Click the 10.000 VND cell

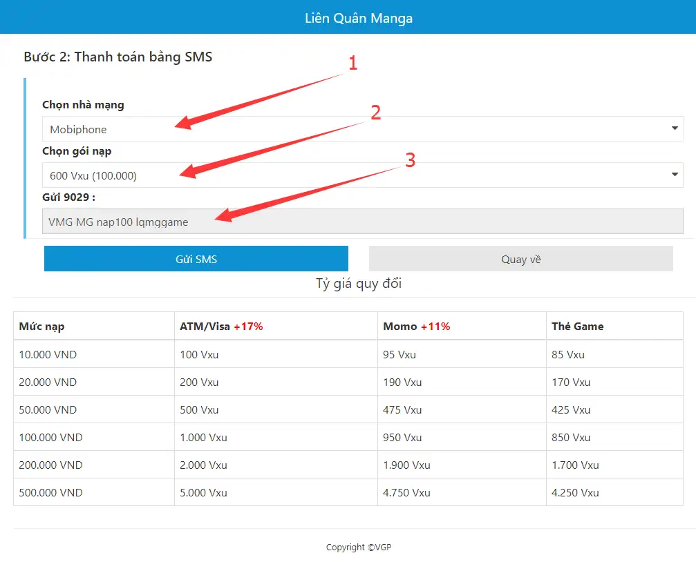pyautogui.click(x=94, y=354)
